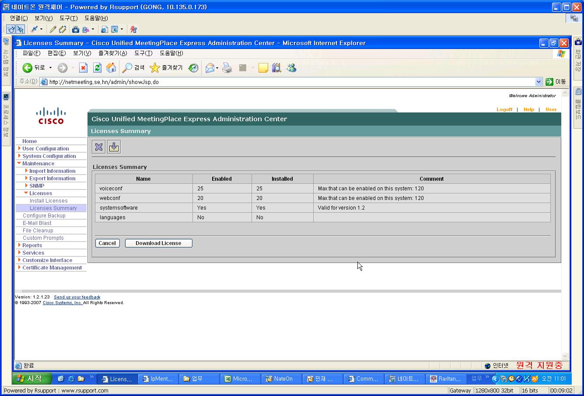Click the remote control mouse pointer icon
Screen dimensions: 584x396
click(20, 29)
